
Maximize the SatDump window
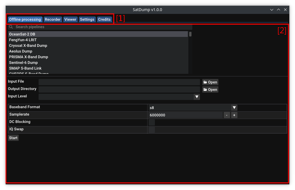coord(279,10)
